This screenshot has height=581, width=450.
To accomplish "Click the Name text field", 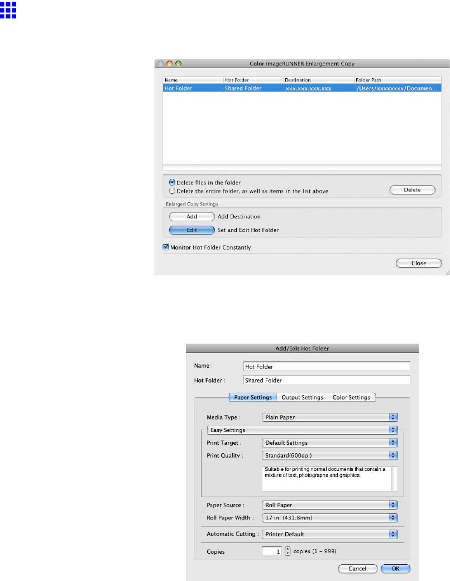I will 327,366.
